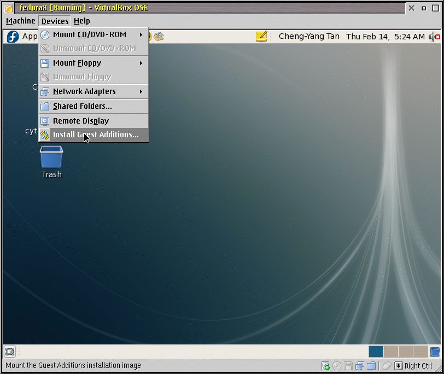Click the mail-style launcher icon in top panel
Viewport: 444px width, 374px height.
[159, 37]
